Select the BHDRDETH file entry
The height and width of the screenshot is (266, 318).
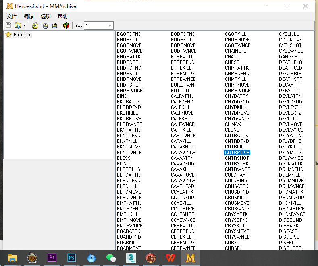pos(129,62)
